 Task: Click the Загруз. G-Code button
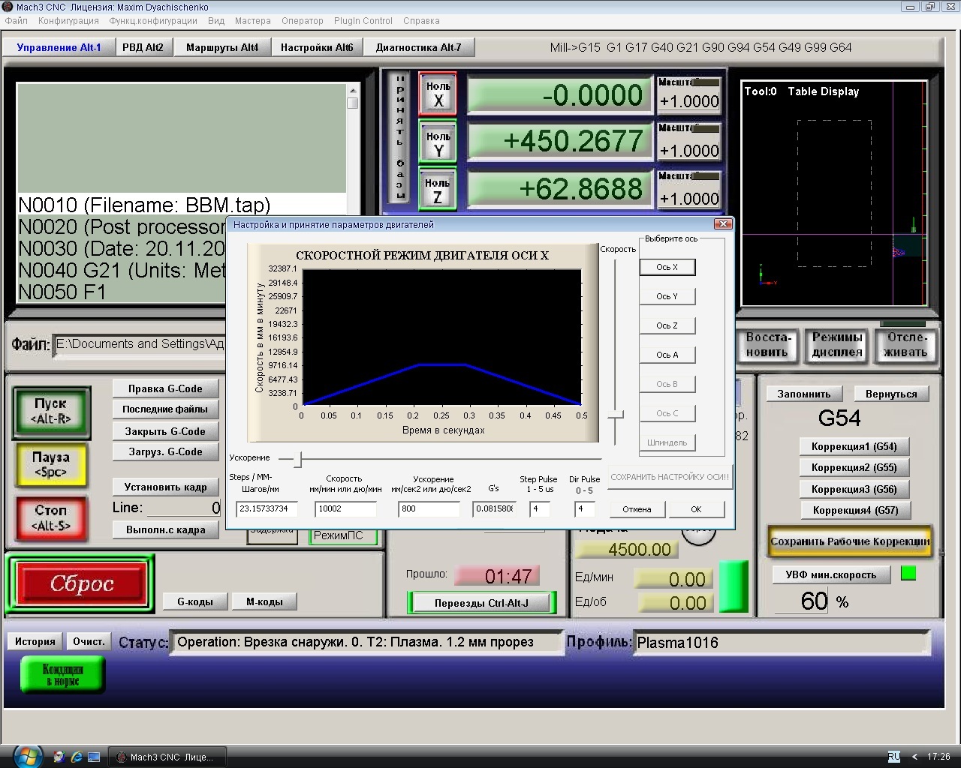tap(165, 451)
